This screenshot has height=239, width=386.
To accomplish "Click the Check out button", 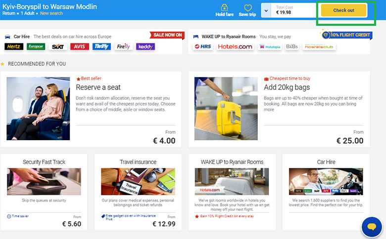I will [x=343, y=10].
